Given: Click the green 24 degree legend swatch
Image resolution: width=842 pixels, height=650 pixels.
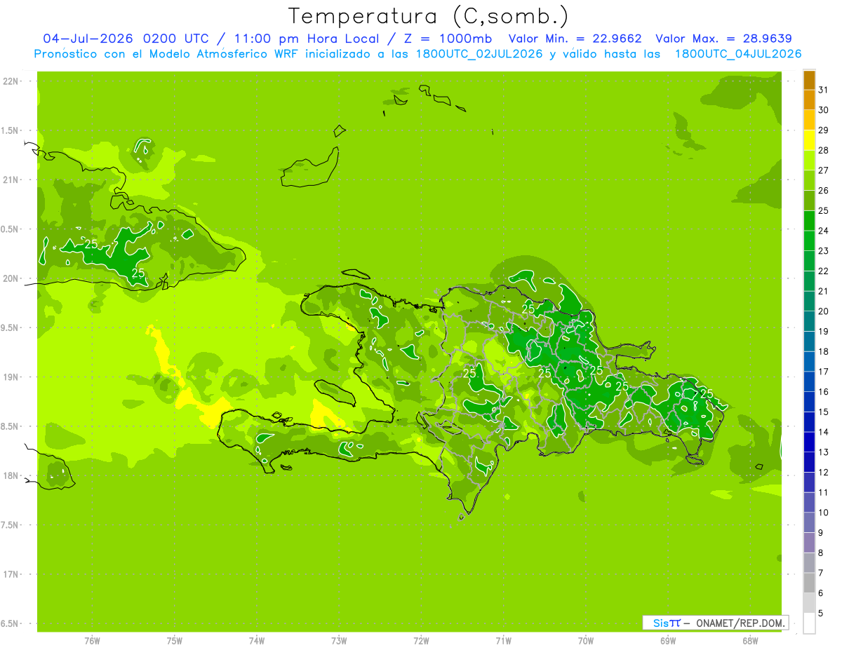Looking at the screenshot, I should [x=809, y=221].
